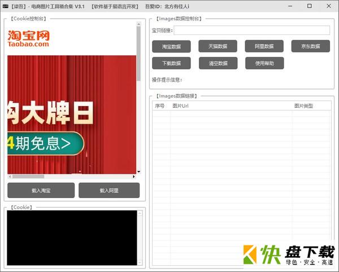Click browser panel scroll-down arrow
This screenshot has height=272, width=339.
[x=138, y=172]
